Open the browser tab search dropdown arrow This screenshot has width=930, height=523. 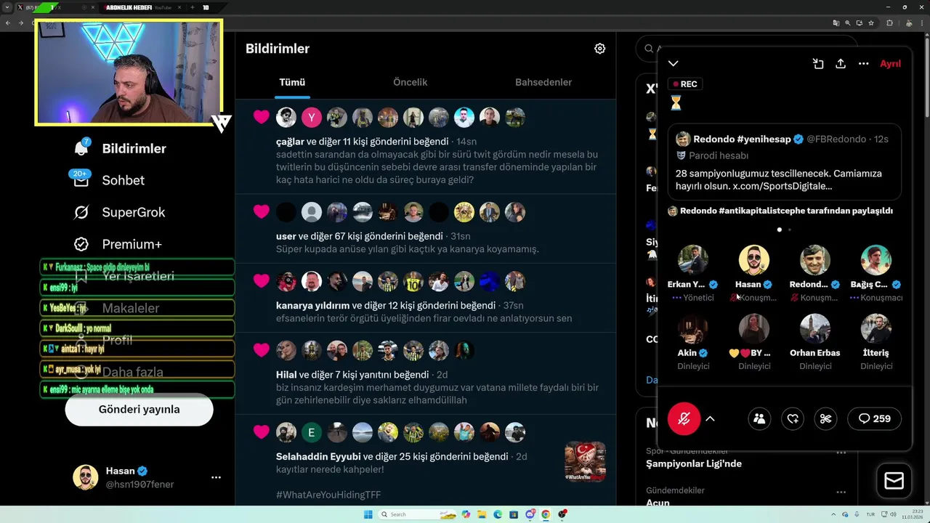[8, 7]
